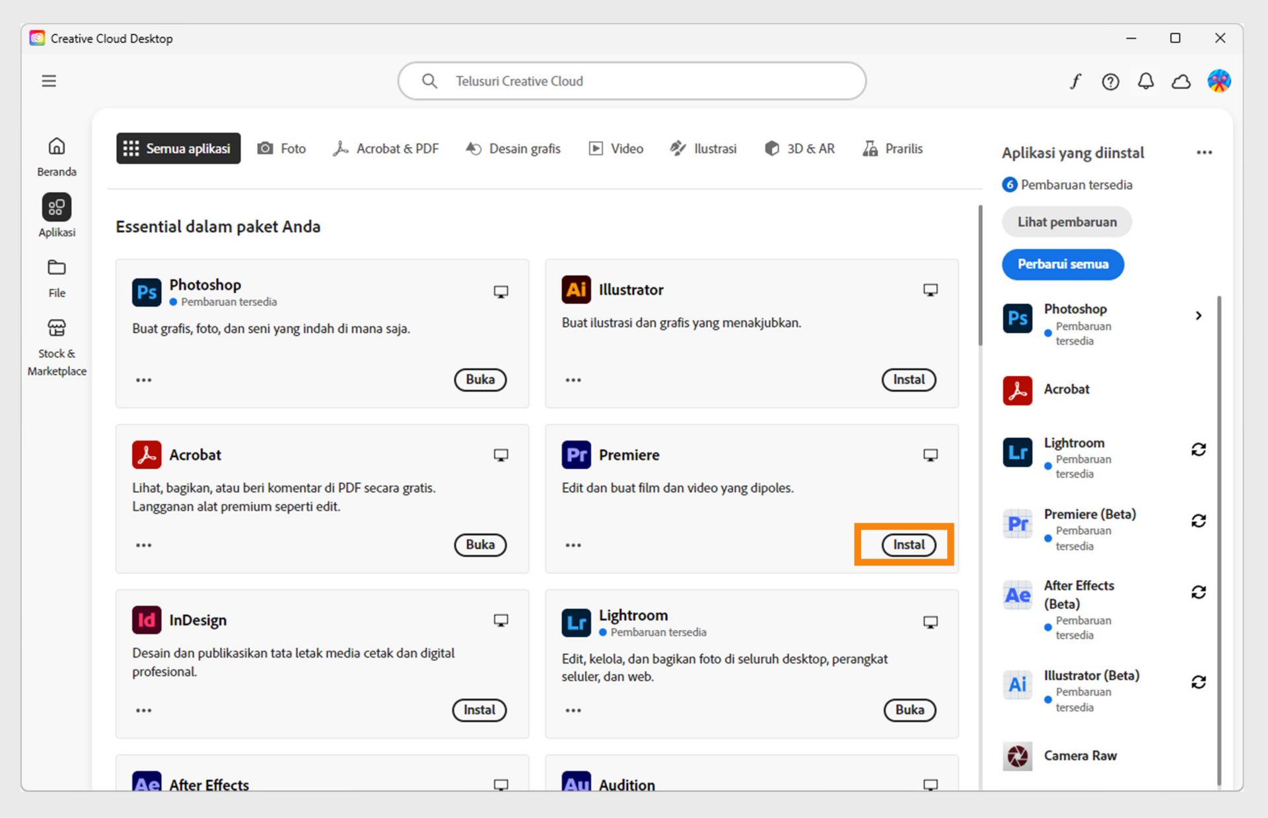Image resolution: width=1268 pixels, height=818 pixels.
Task: Switch to the Foto category tab
Action: [282, 148]
